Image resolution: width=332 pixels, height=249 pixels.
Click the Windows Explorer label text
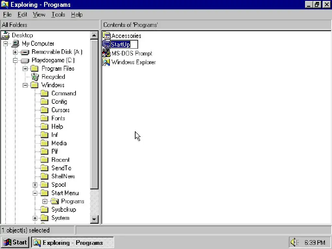(133, 62)
